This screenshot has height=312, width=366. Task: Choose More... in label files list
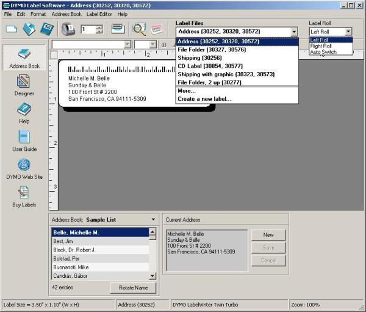tap(237, 91)
